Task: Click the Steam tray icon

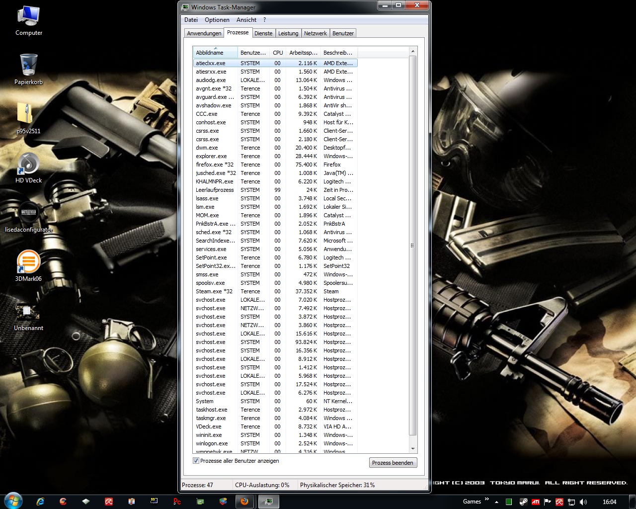Action: [x=523, y=502]
